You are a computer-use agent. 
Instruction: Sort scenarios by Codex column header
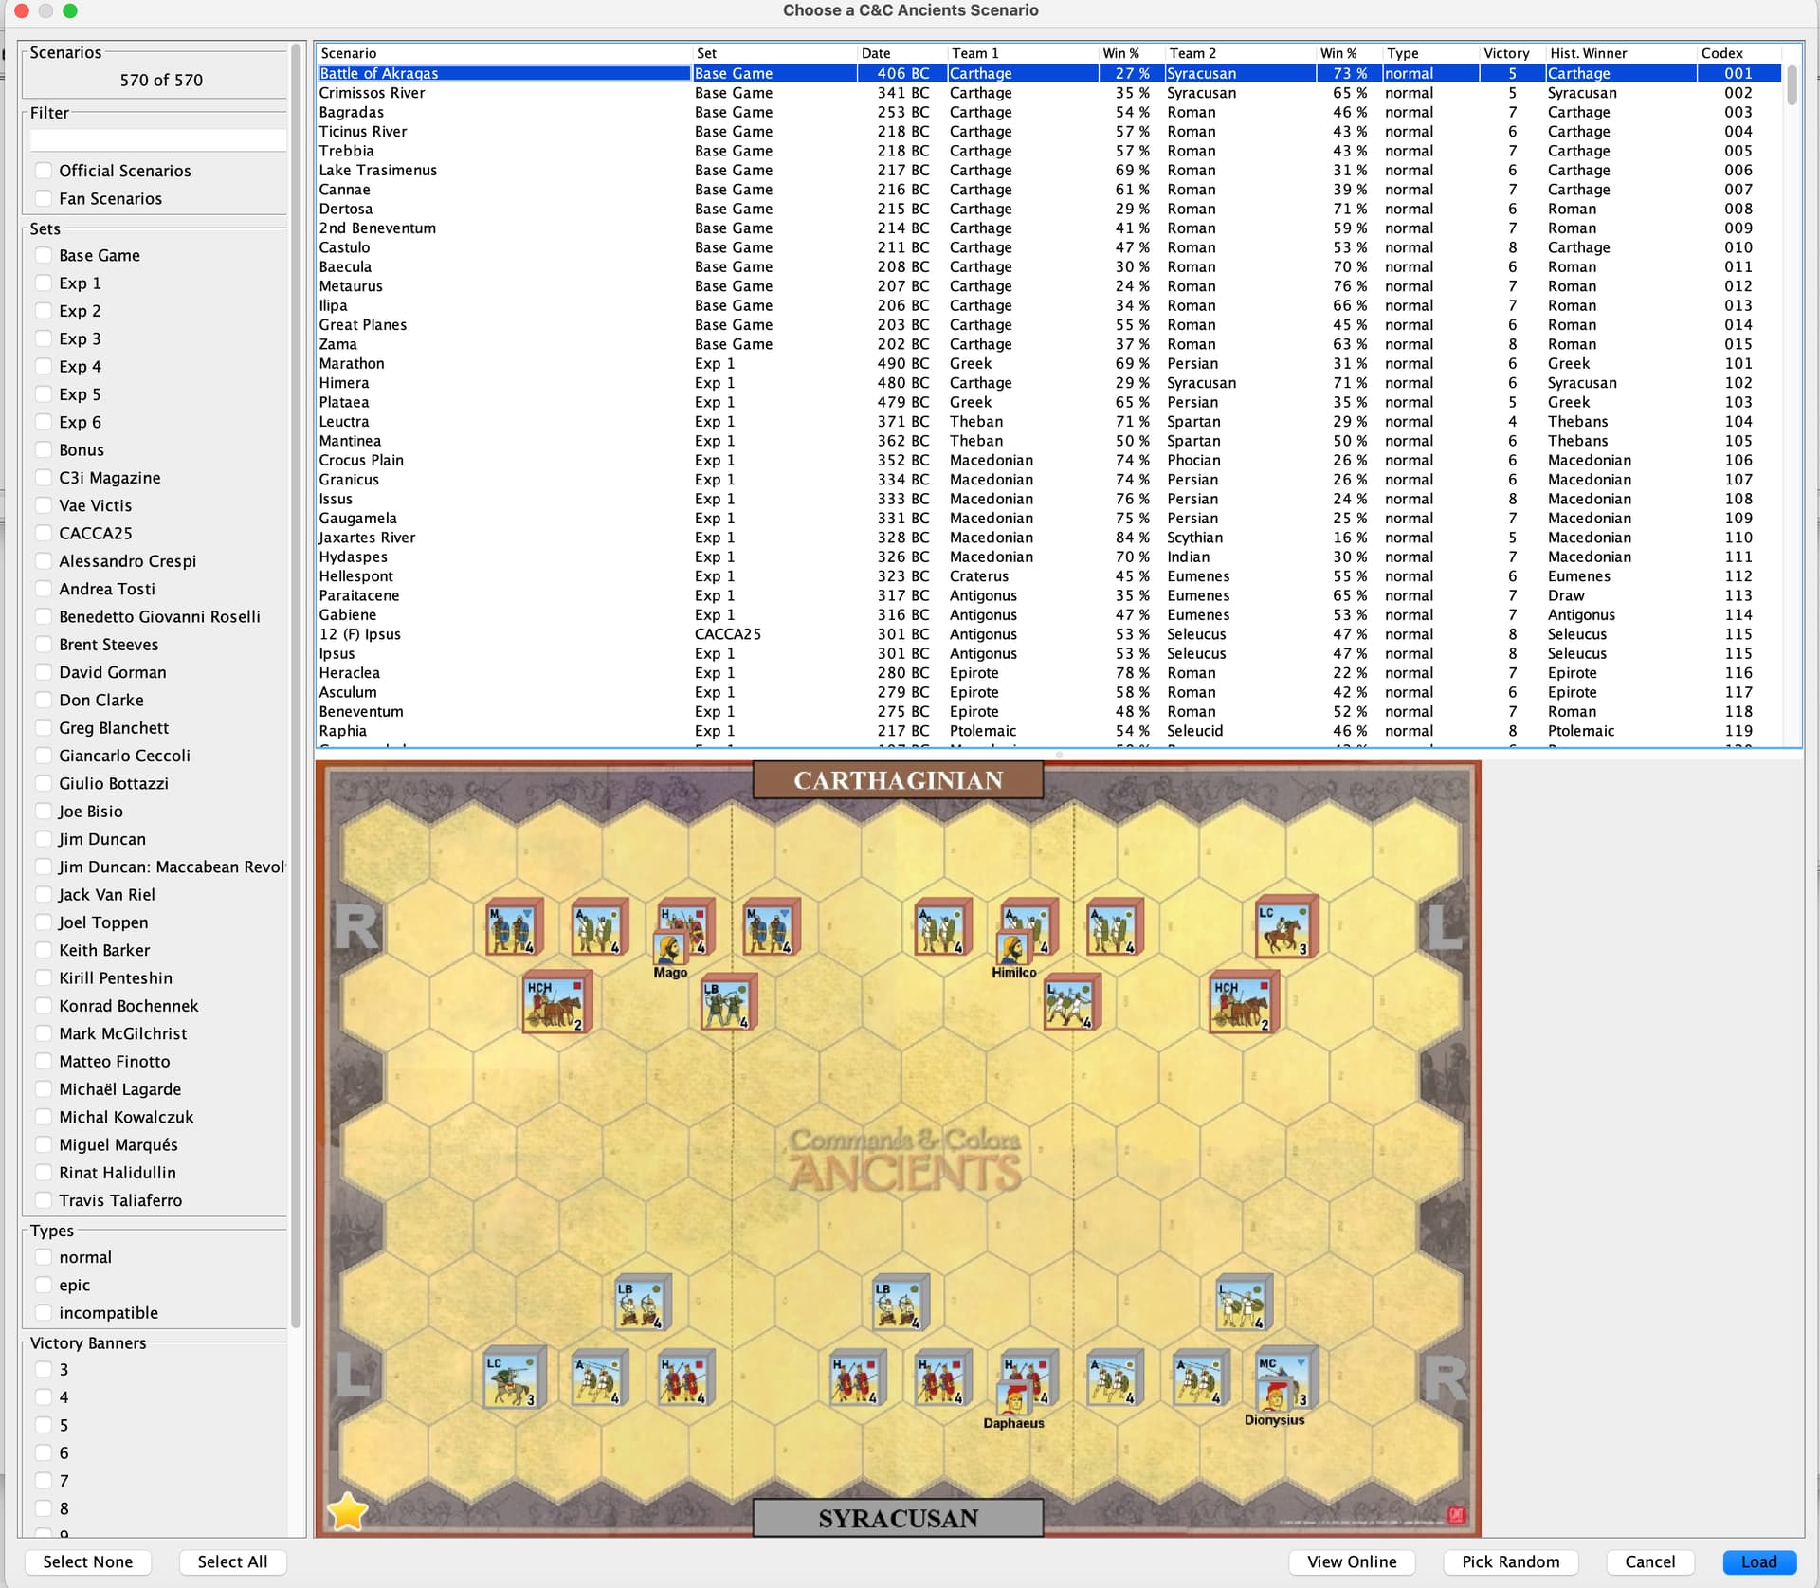coord(1721,53)
